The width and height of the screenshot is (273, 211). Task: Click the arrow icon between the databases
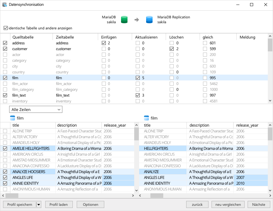coord(137,20)
